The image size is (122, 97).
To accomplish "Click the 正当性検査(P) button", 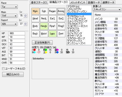I will 42,43.
